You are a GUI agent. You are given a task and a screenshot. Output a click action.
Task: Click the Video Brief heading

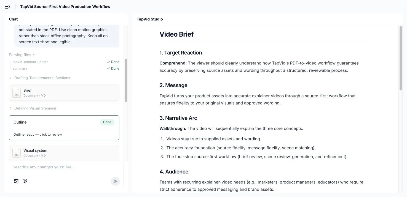[176, 34]
